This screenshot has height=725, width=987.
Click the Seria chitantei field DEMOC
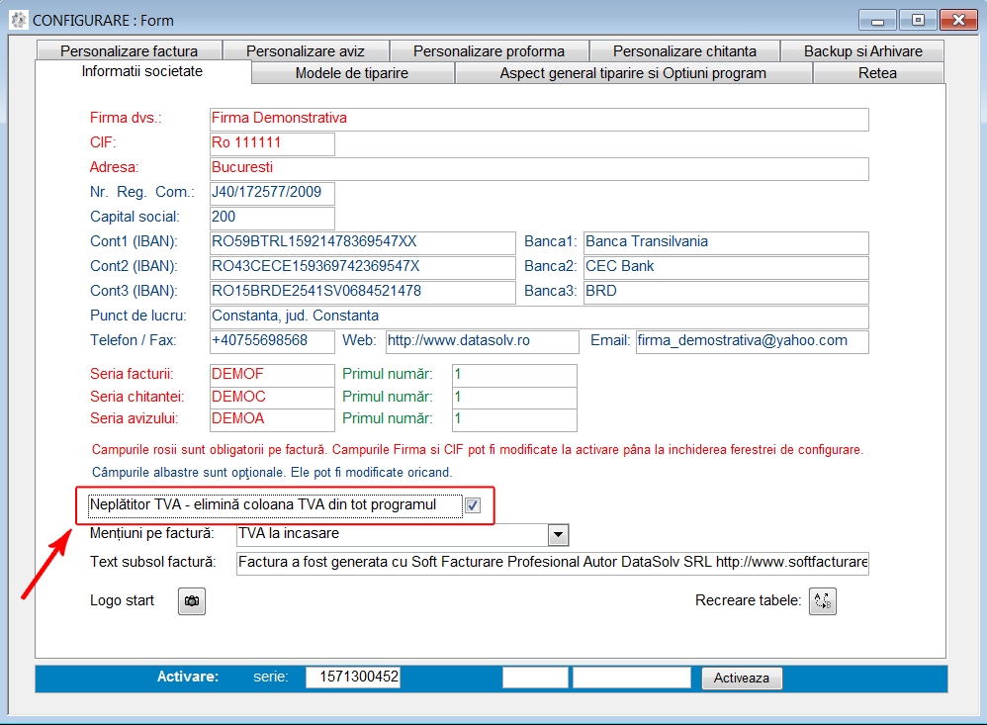(272, 398)
